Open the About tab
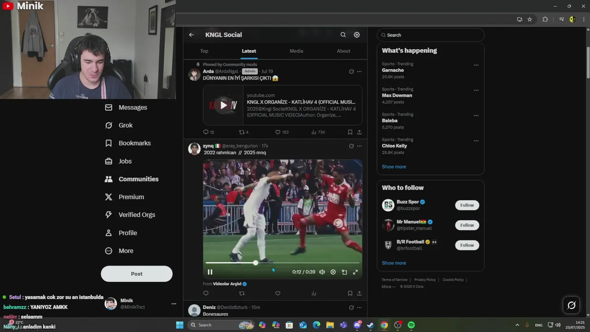The image size is (590, 332). (343, 51)
